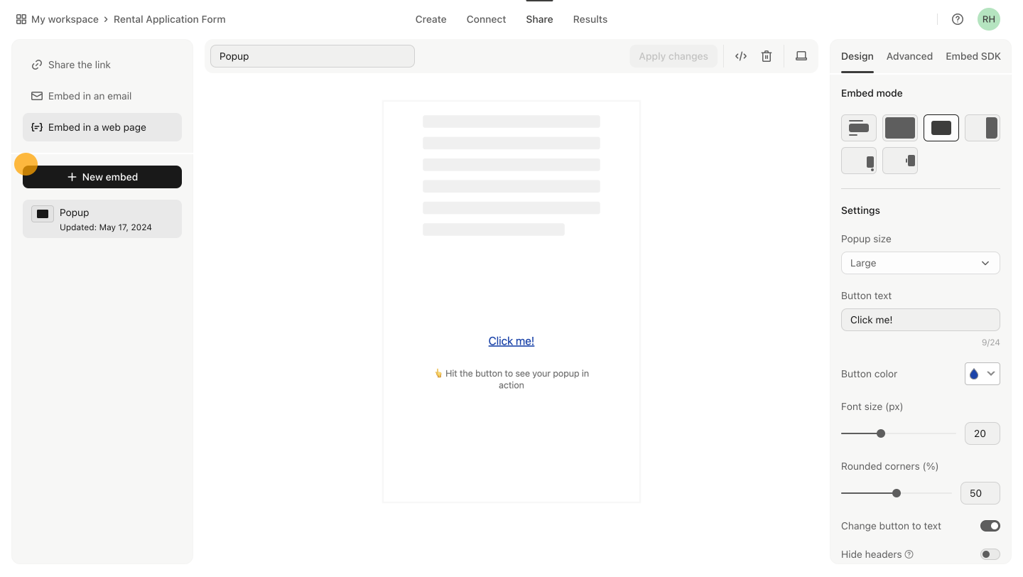Delete this embed via the trash icon
This screenshot has width=1023, height=577.
766,55
